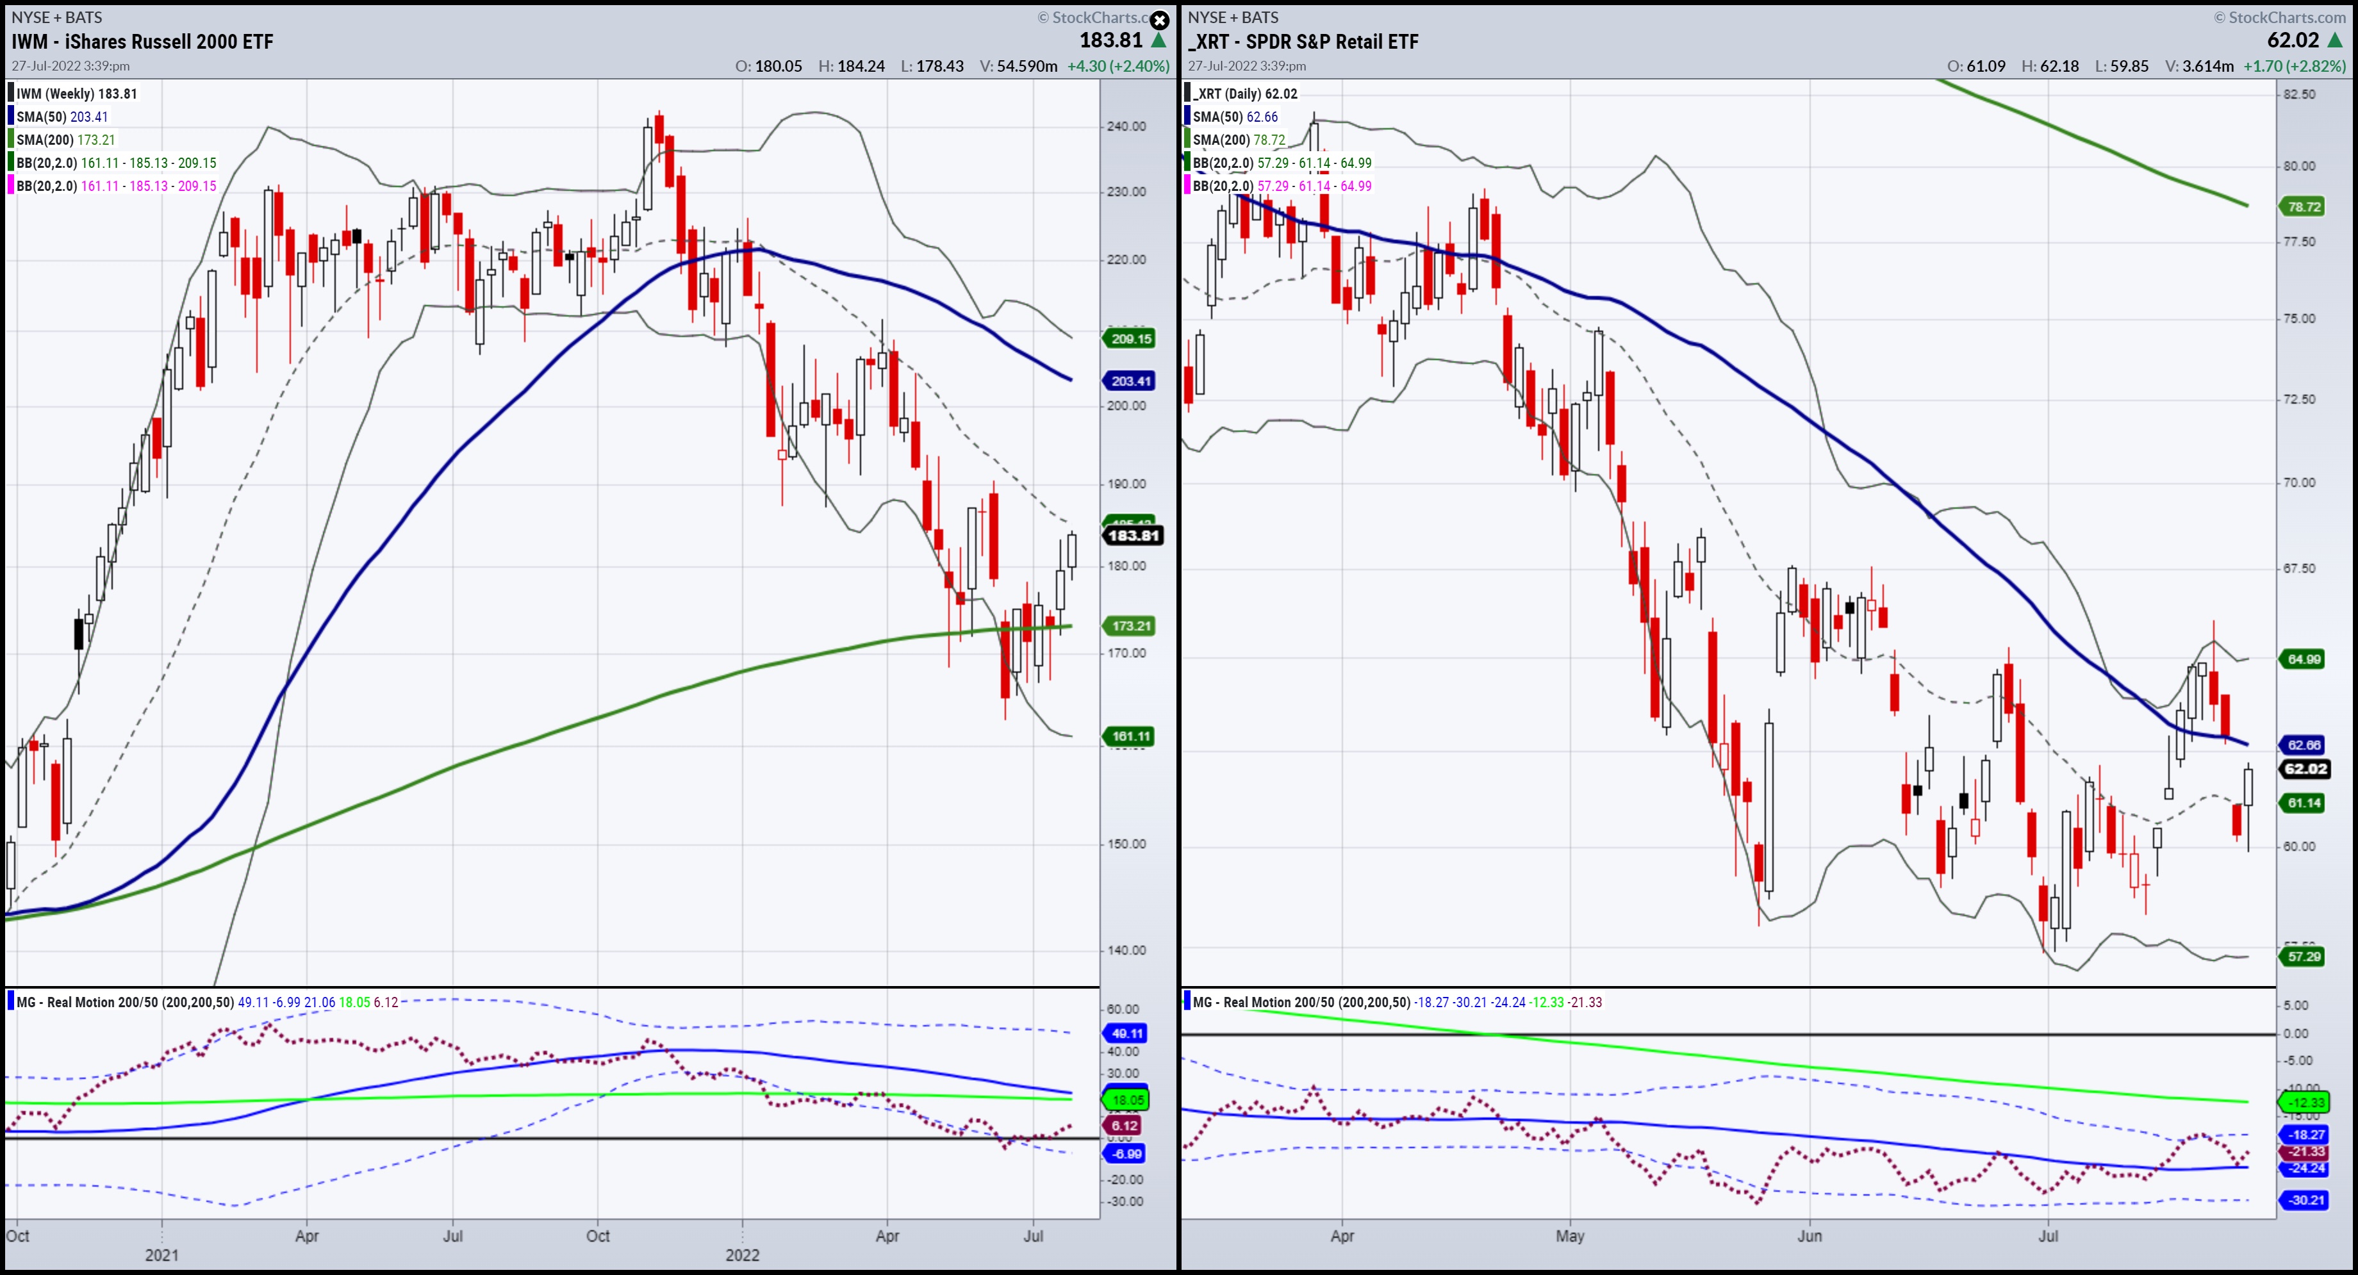2358x1275 pixels.
Task: Click the 2022 year marker on IWM timeline
Action: (743, 1255)
